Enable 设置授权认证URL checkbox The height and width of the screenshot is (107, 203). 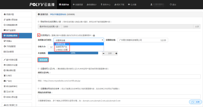coord(39,69)
